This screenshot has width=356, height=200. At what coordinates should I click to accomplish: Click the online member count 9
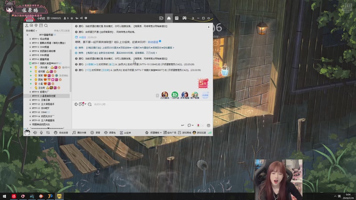(x=66, y=18)
